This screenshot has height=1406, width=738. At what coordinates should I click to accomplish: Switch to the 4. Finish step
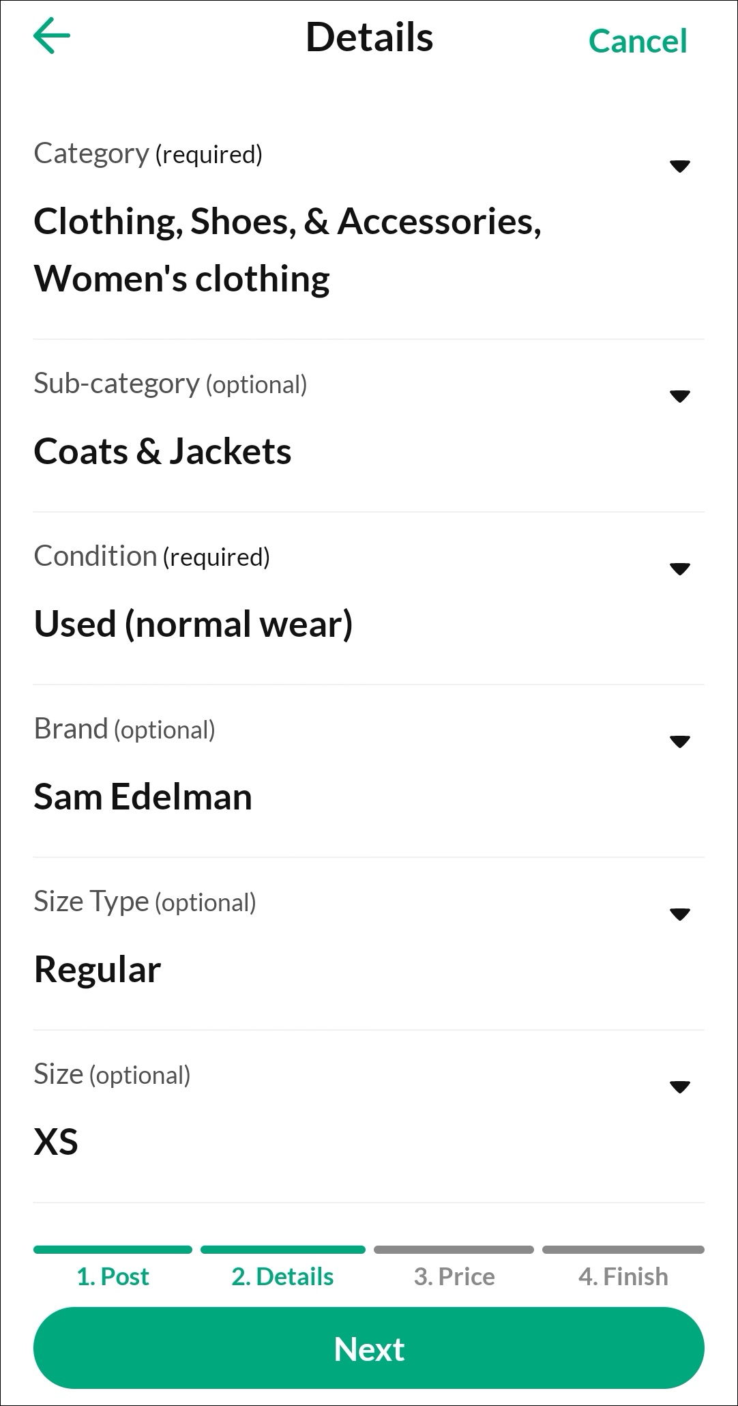pos(623,1276)
